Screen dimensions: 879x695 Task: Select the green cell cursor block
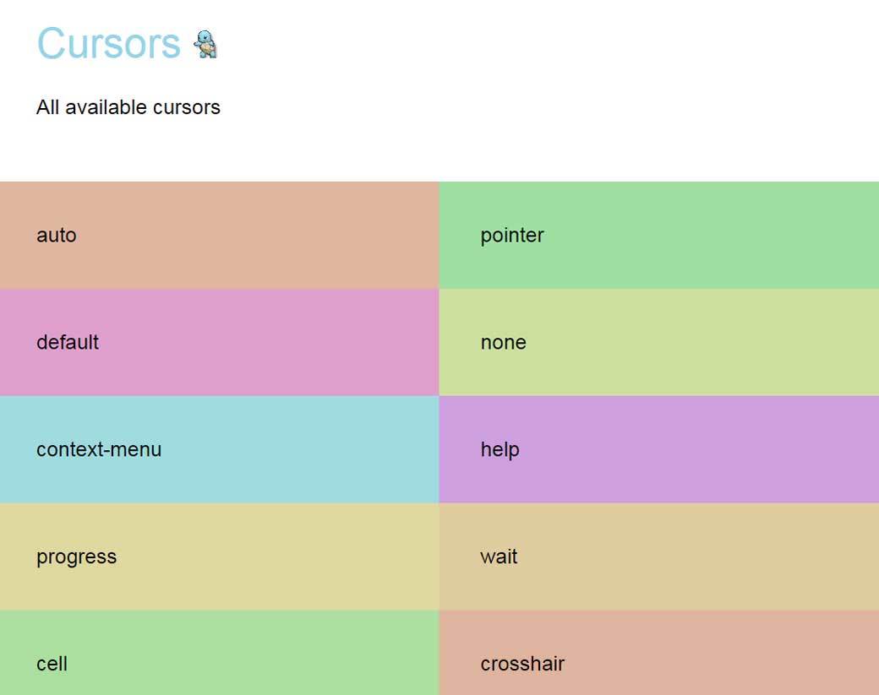point(219,654)
